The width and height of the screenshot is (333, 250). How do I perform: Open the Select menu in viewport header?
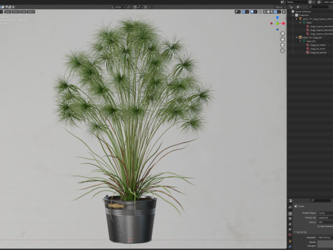point(15,12)
